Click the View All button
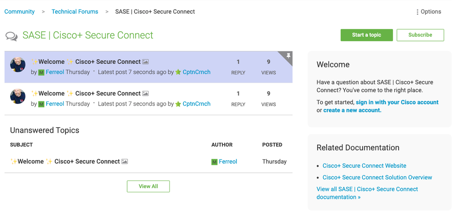 pos(148,186)
